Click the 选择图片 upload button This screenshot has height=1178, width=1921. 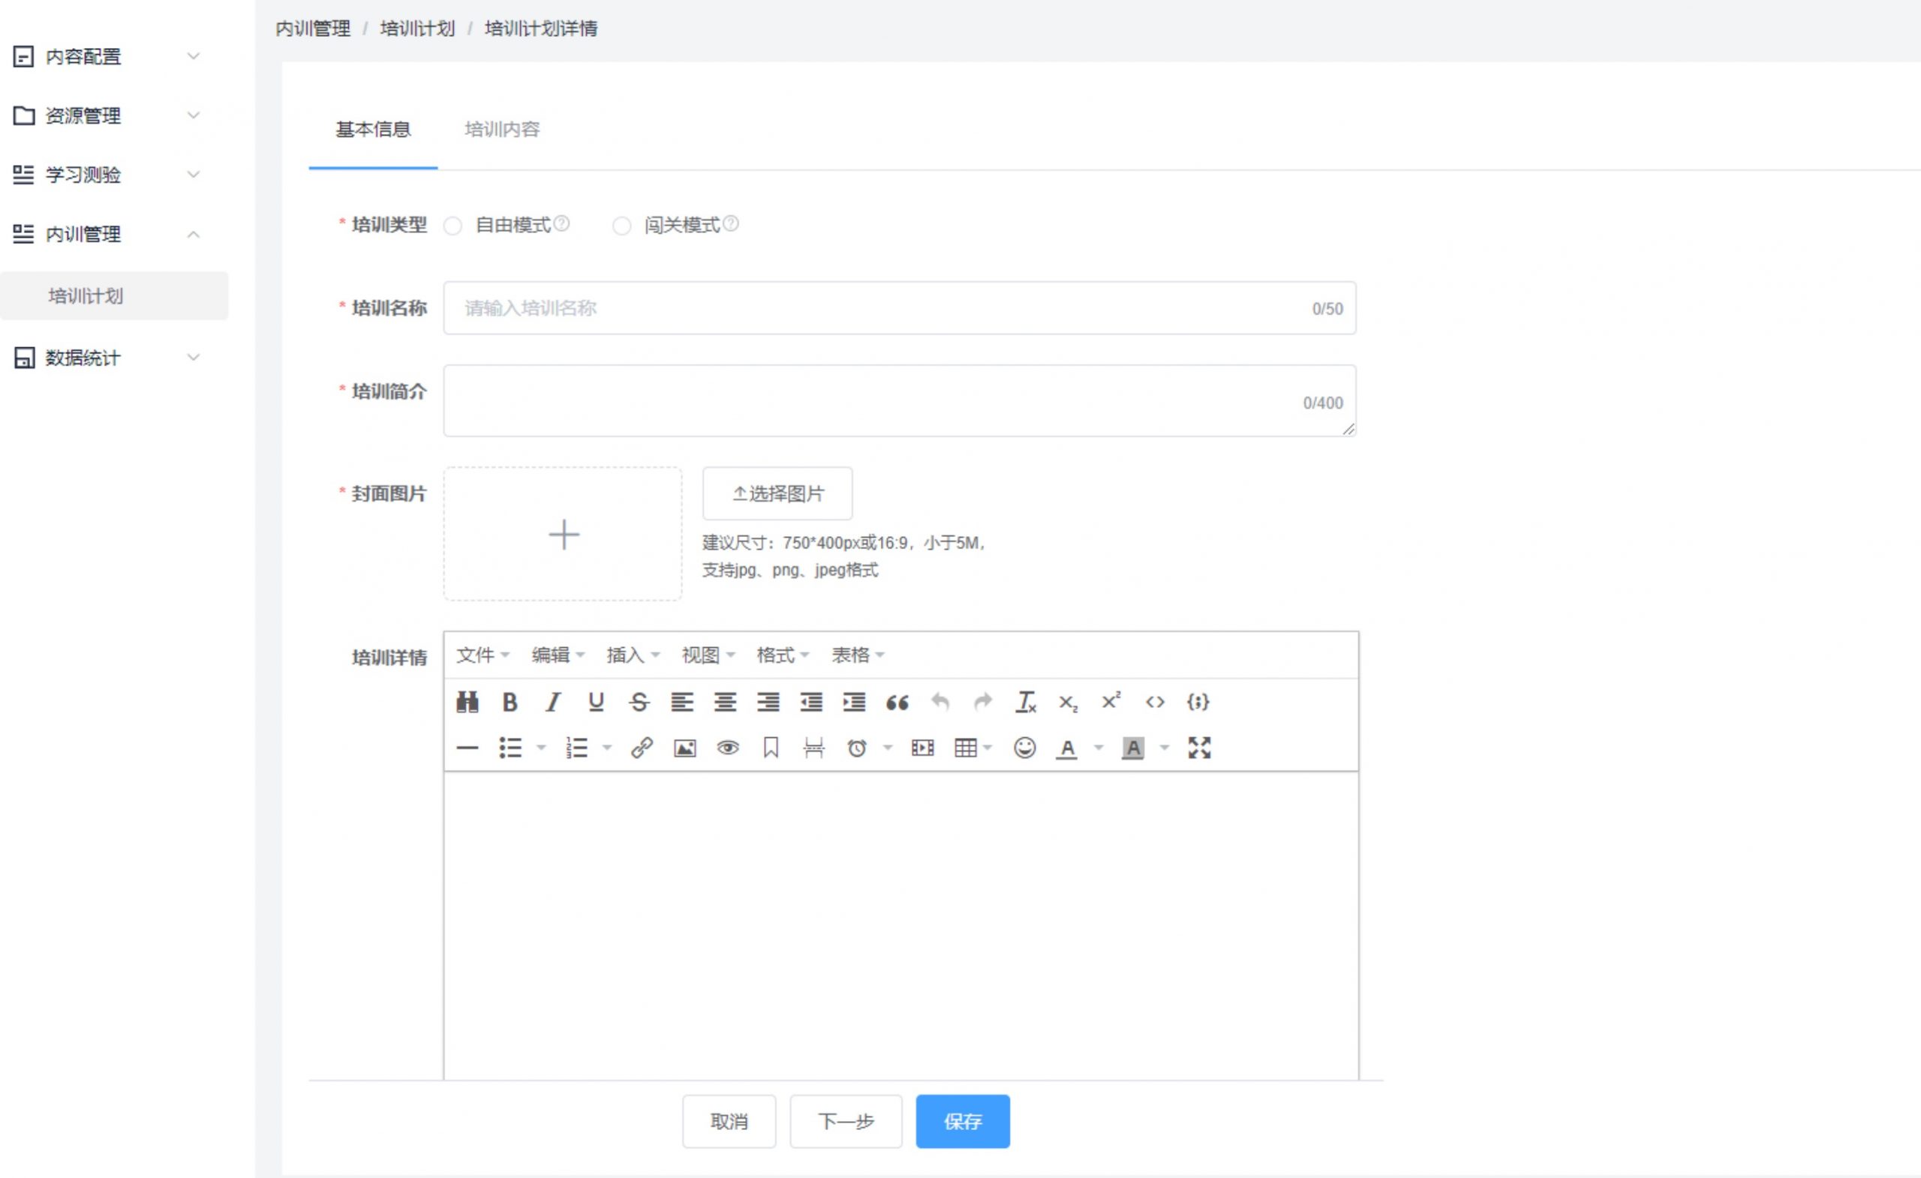pyautogui.click(x=777, y=493)
